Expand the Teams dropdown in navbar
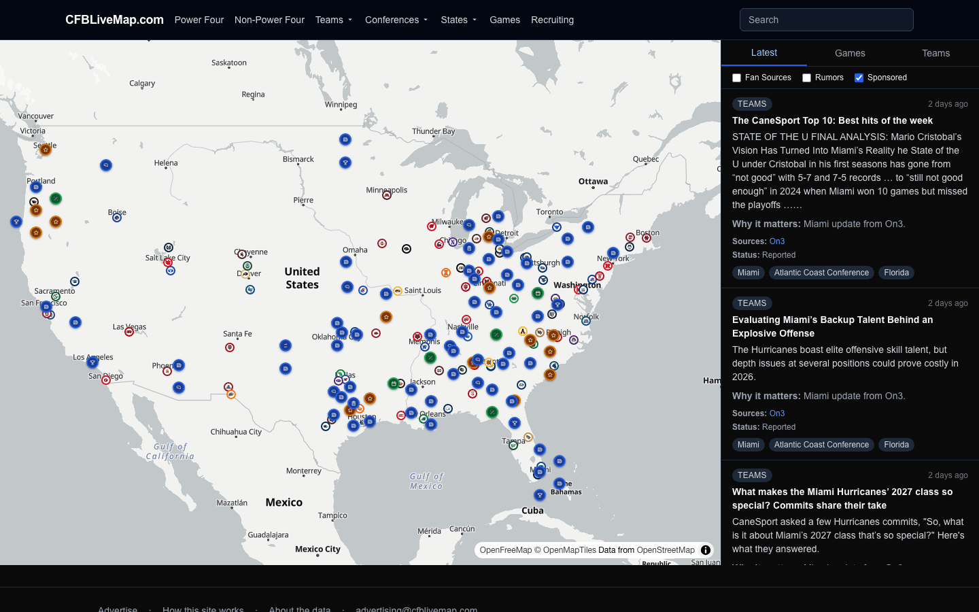The image size is (979, 612). point(334,20)
